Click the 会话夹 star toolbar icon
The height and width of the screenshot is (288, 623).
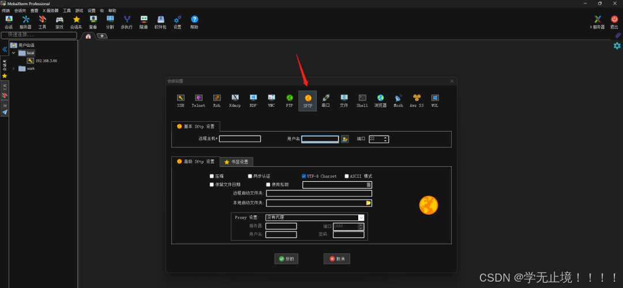(x=76, y=23)
